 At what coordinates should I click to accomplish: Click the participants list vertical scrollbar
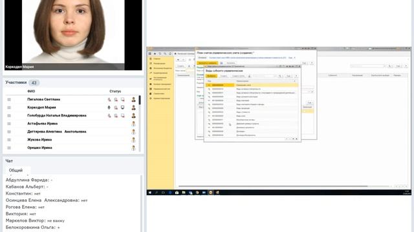(x=140, y=101)
